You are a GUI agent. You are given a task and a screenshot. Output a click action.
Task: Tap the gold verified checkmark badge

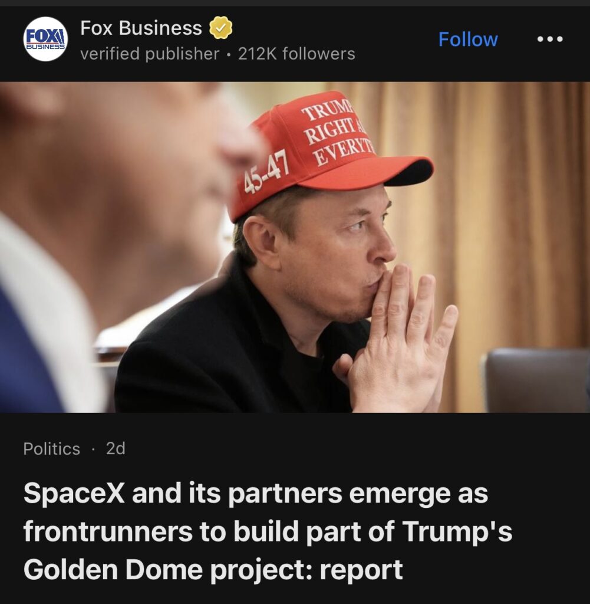[220, 28]
